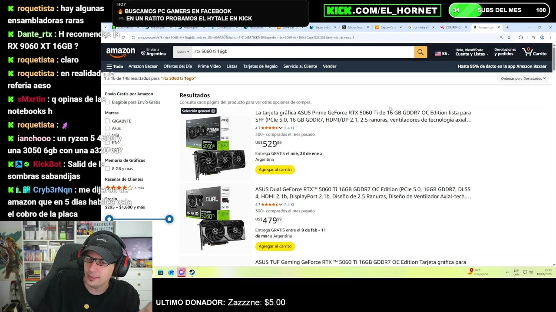Expand the Ordenar por Destacados dropdown
The width and height of the screenshot is (556, 312).
pyautogui.click(x=523, y=78)
